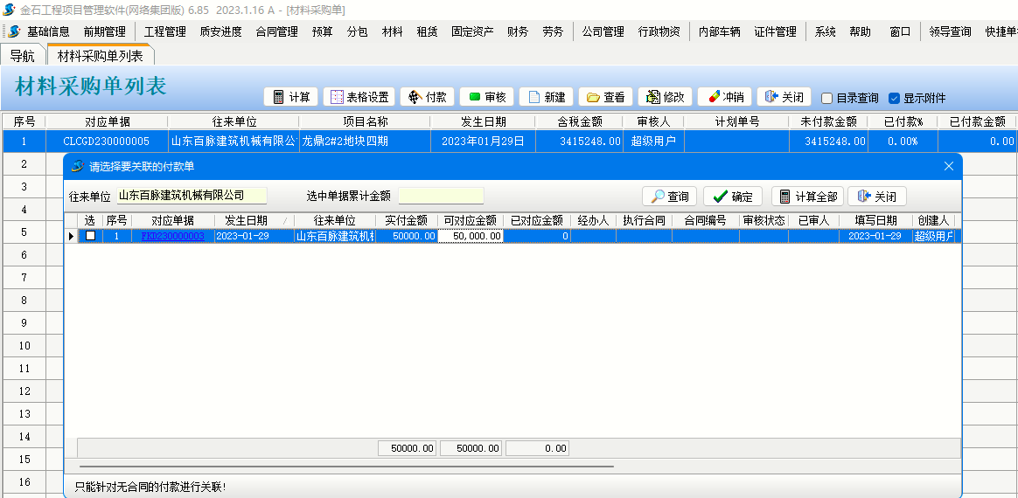Open the 合同管理 menu

[x=276, y=31]
